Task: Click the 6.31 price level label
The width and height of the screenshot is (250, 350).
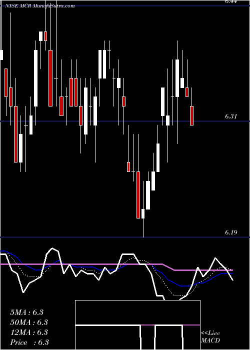Action: pos(231,116)
